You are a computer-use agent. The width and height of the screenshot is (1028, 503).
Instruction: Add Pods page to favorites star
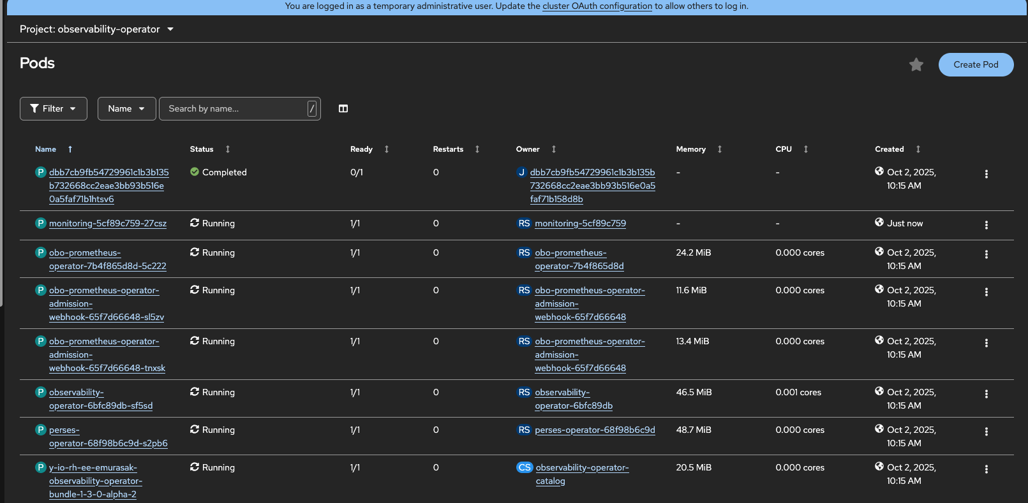[x=916, y=64]
